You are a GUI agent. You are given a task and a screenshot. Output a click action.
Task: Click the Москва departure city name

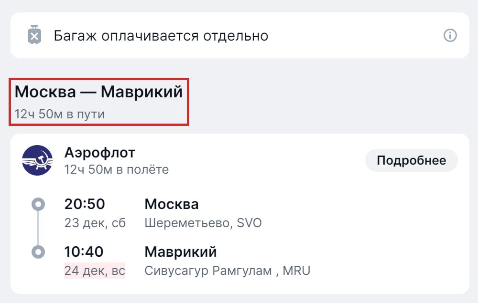point(172,204)
